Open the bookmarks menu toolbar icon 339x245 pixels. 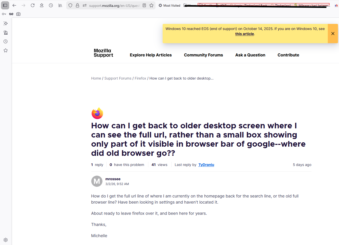click(42, 5)
